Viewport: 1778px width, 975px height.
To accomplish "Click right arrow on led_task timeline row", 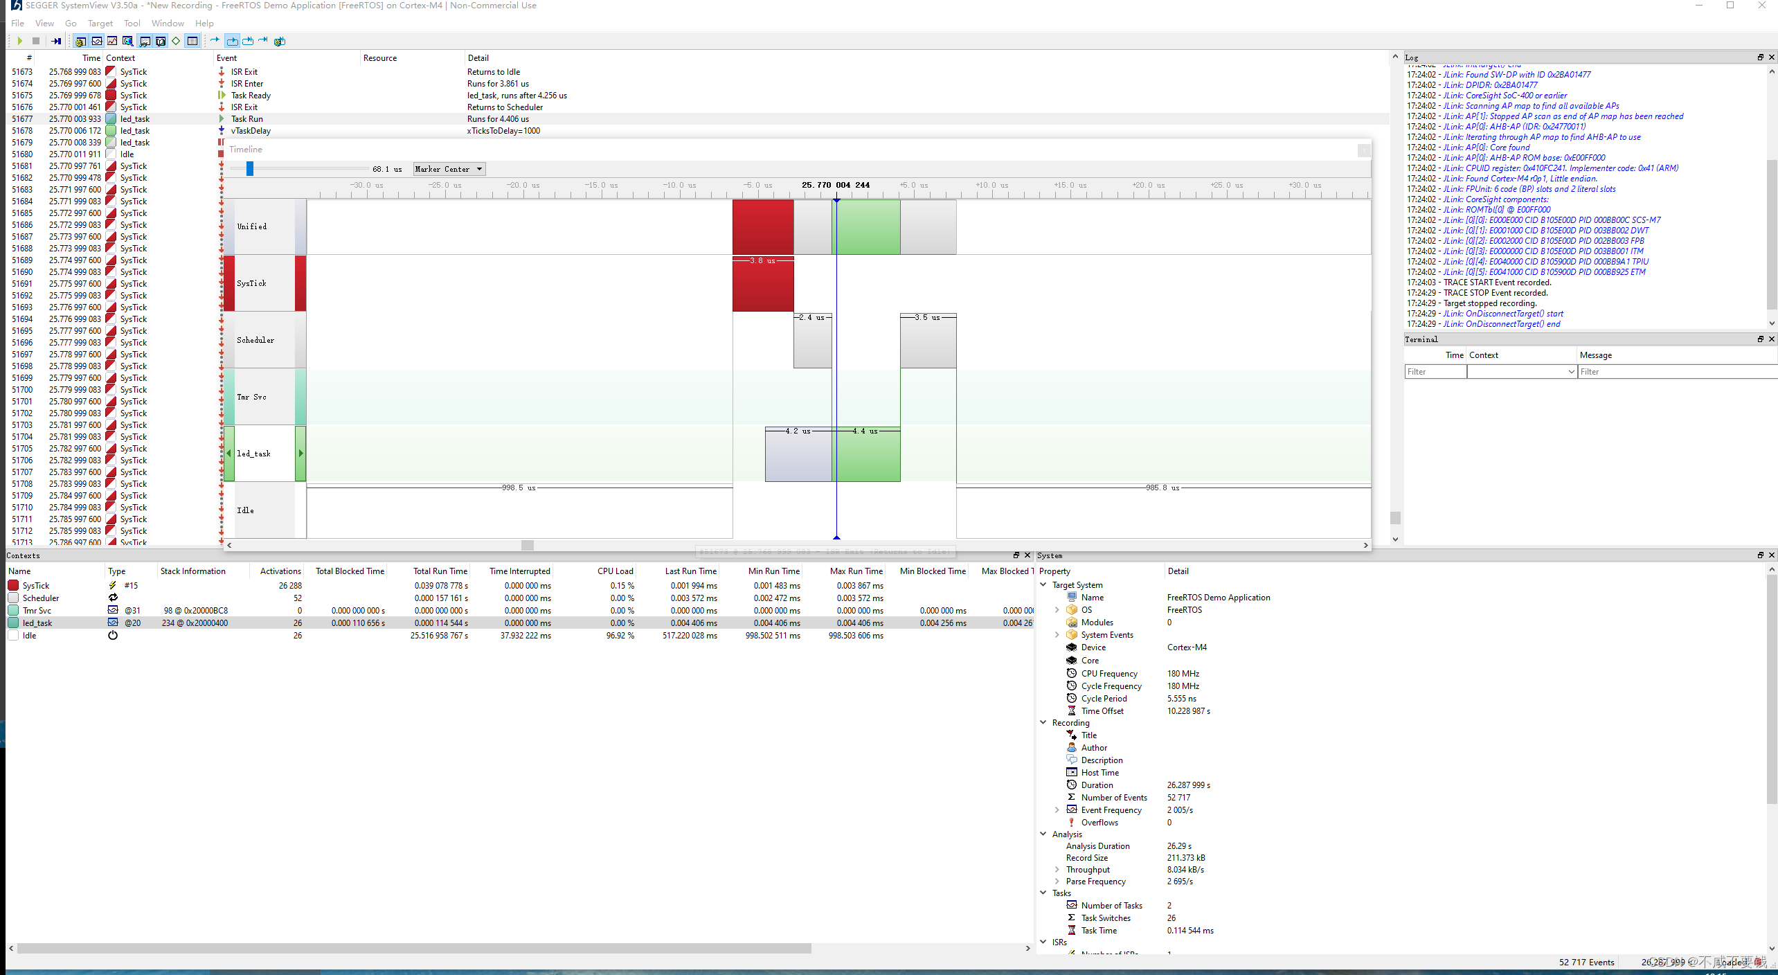I will click(300, 454).
